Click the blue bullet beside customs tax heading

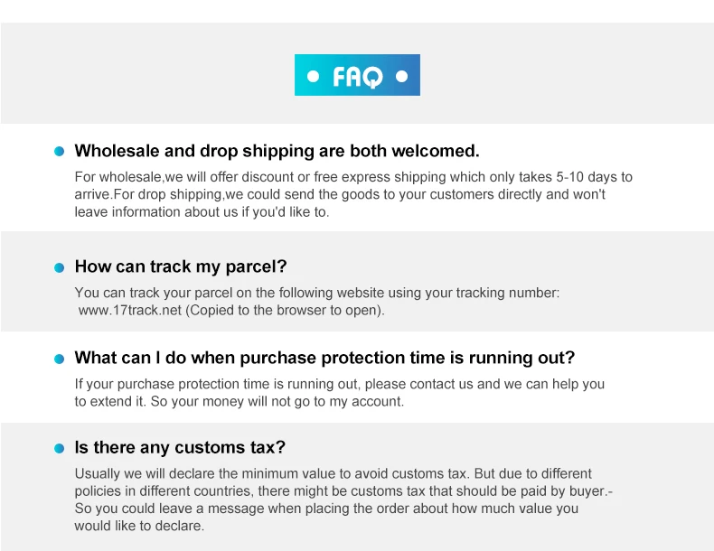point(59,449)
